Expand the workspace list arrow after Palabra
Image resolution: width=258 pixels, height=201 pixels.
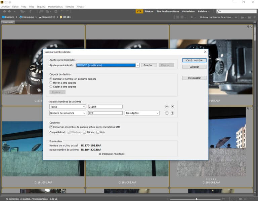[209, 11]
